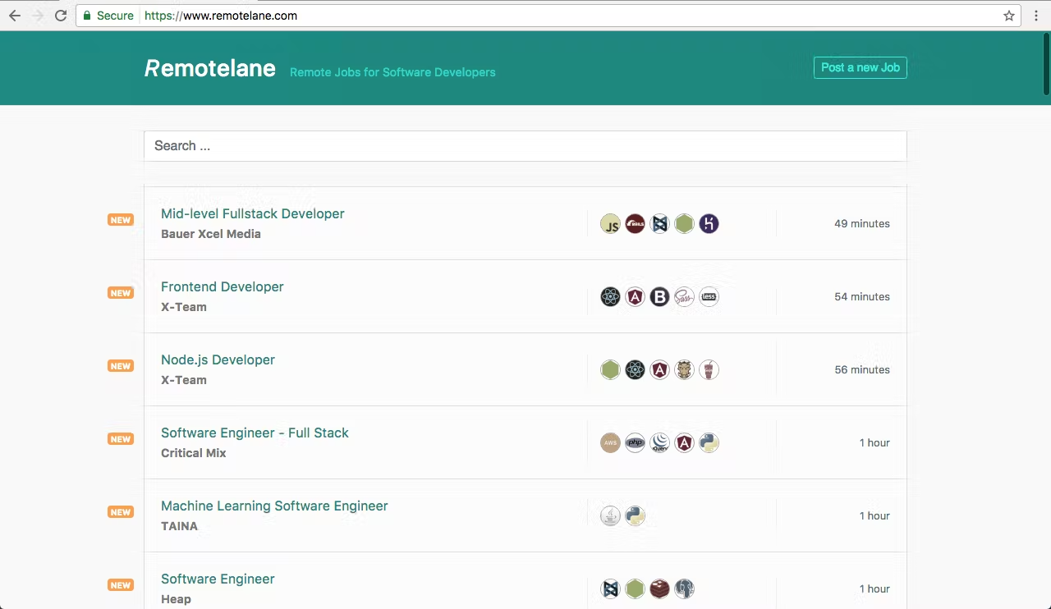Click JavaScript icon in Mid-level Fullstack Developer row
The height and width of the screenshot is (609, 1051).
610,223
